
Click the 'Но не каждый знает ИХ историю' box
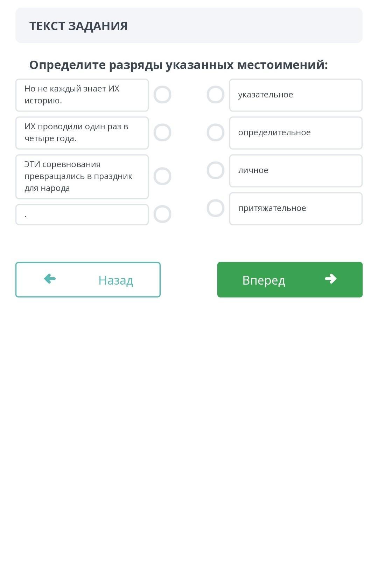(82, 95)
